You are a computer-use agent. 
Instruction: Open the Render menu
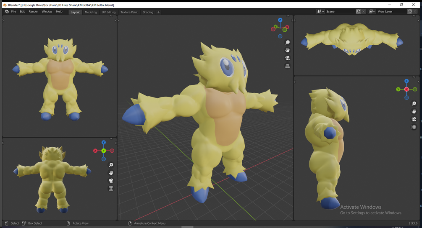click(33, 12)
